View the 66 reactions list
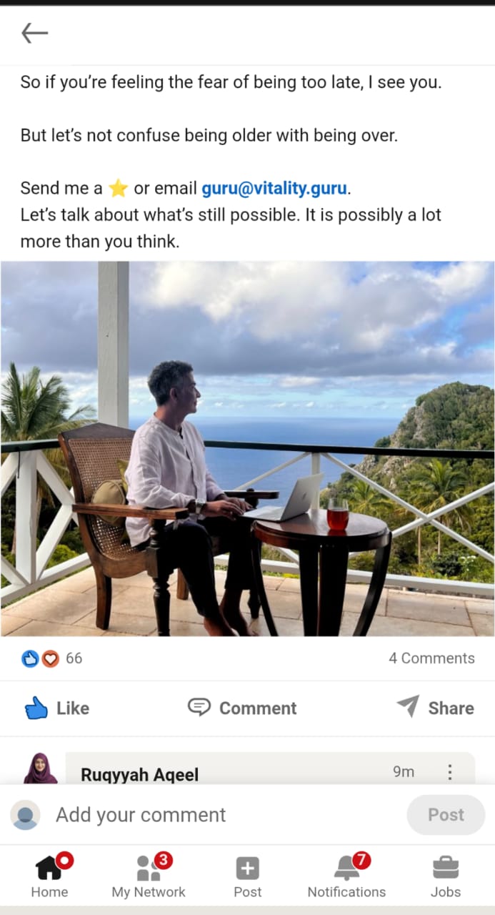The width and height of the screenshot is (495, 915). pos(74,658)
